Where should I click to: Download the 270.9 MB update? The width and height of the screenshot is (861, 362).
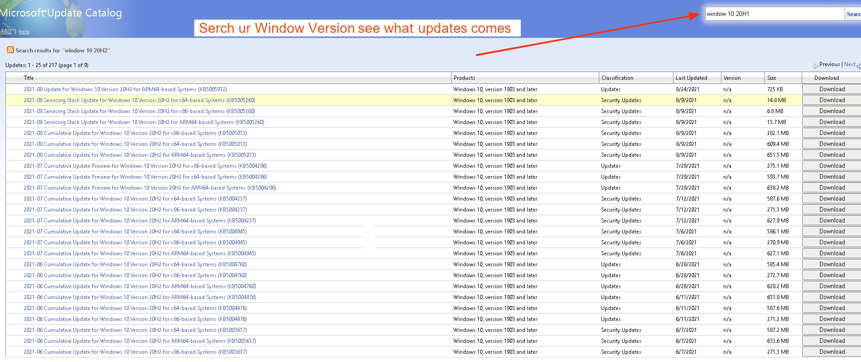pos(832,243)
